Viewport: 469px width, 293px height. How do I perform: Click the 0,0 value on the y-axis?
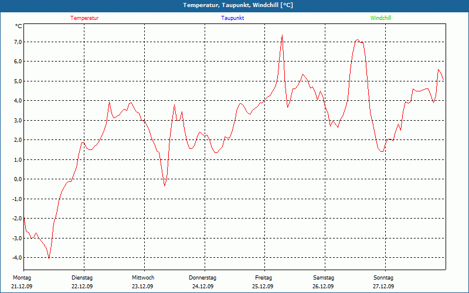click(18, 179)
